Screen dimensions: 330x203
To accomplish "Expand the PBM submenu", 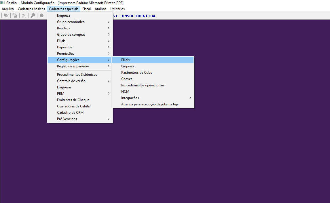I will 80,93.
